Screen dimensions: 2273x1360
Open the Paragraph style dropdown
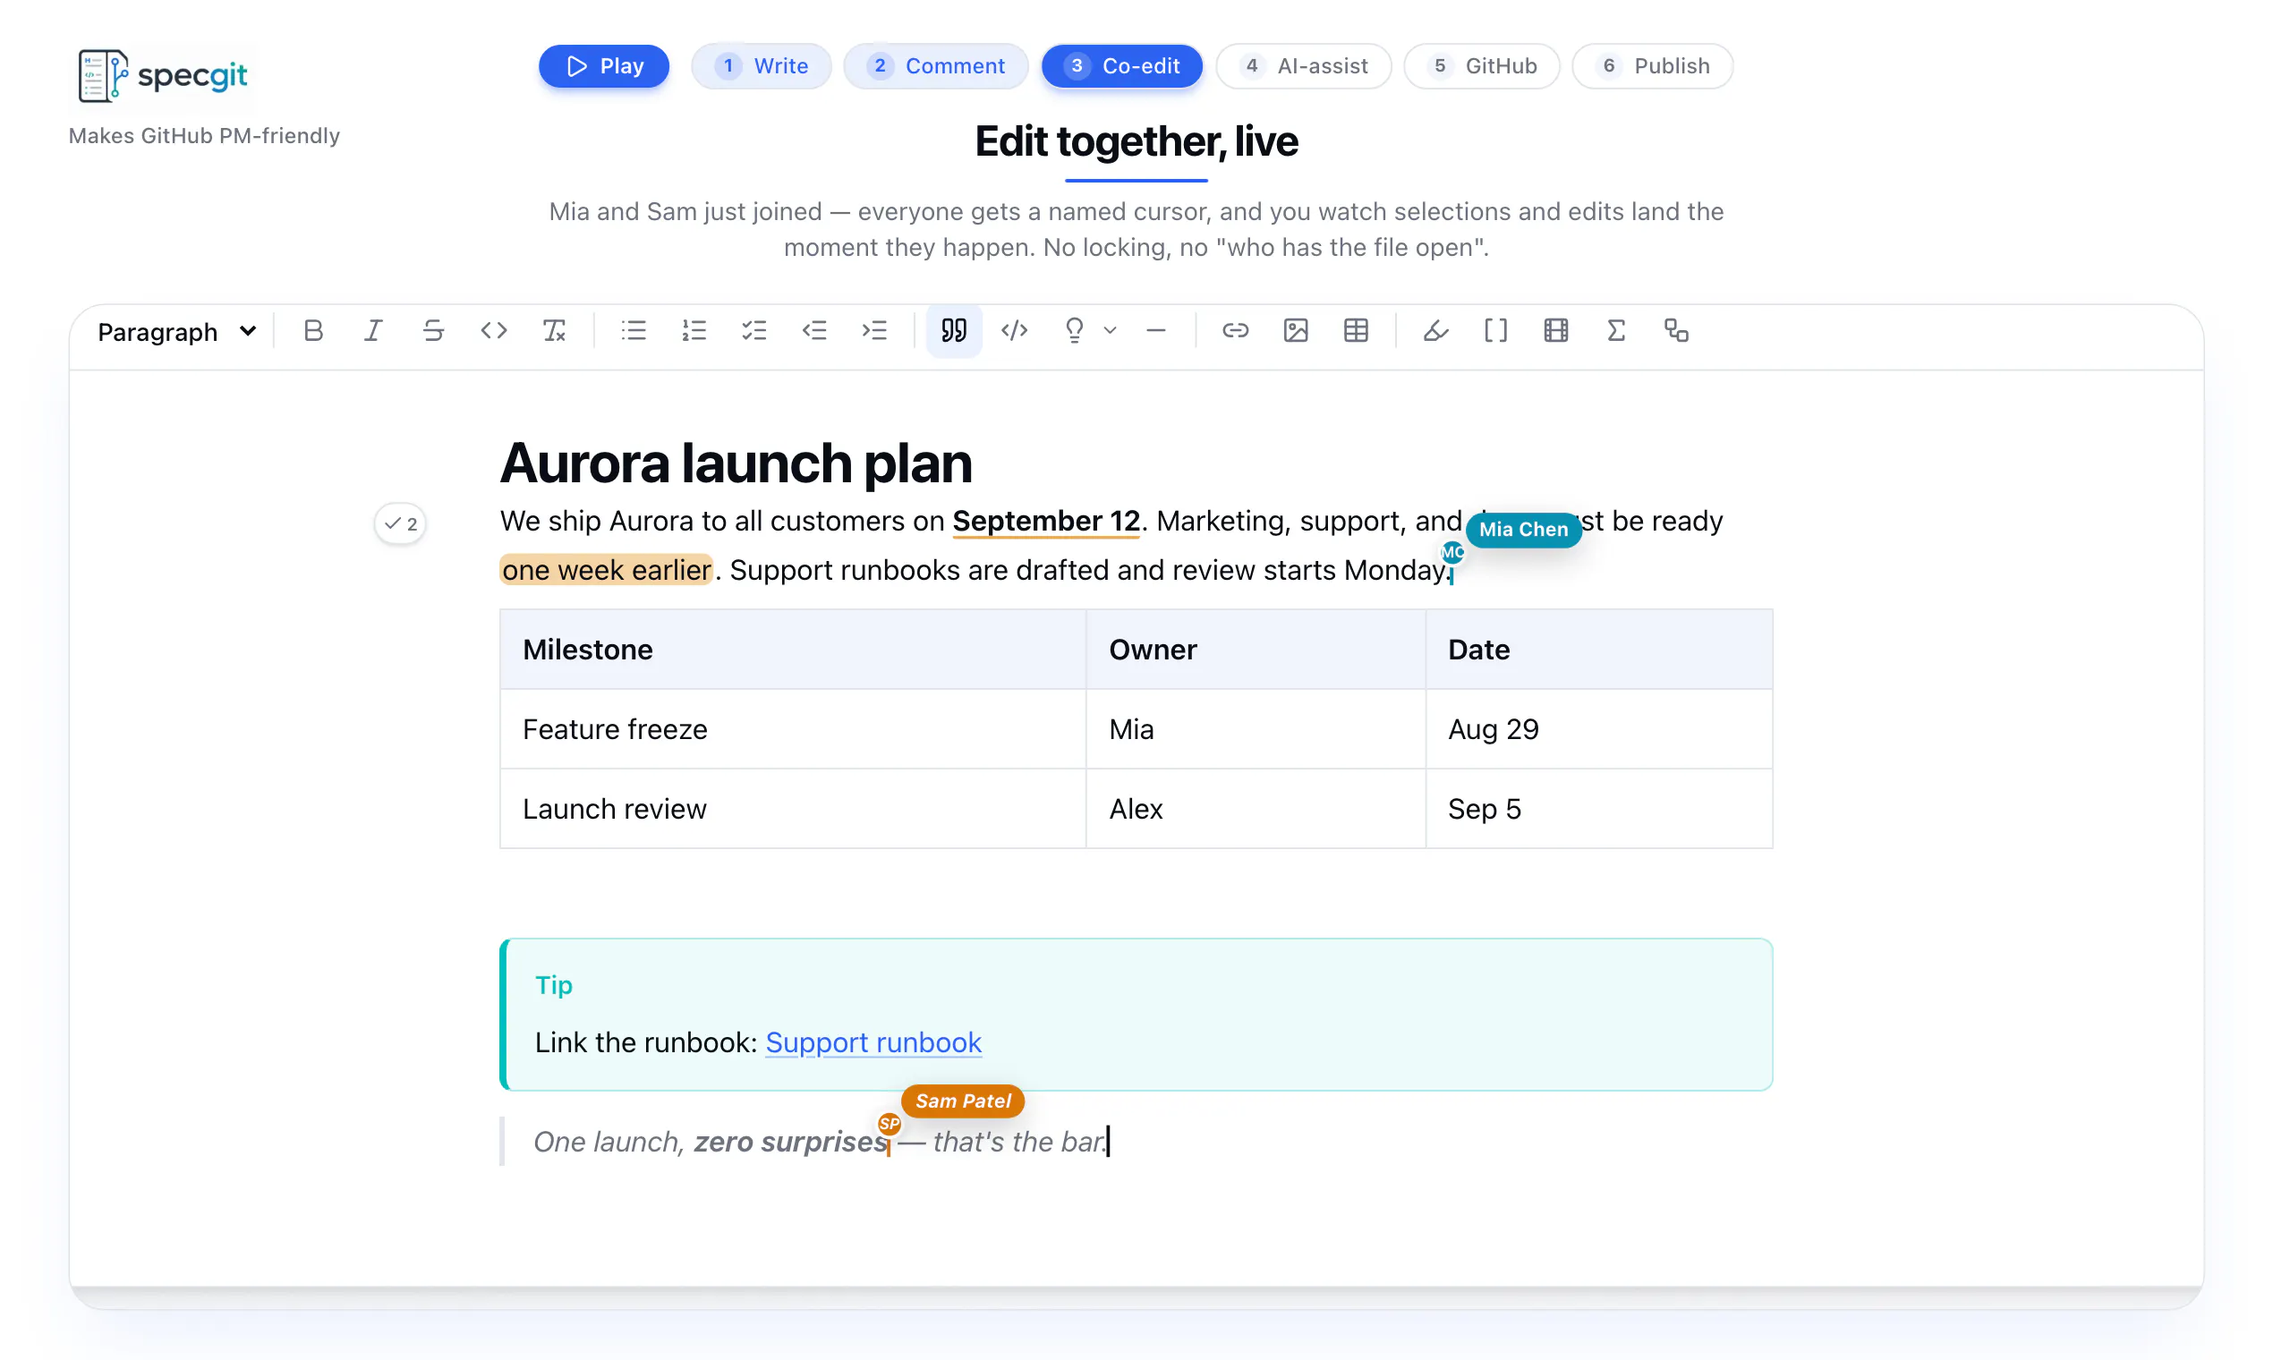pos(176,332)
